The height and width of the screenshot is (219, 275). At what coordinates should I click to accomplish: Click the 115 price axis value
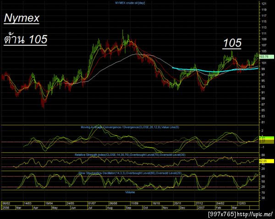tap(264, 21)
